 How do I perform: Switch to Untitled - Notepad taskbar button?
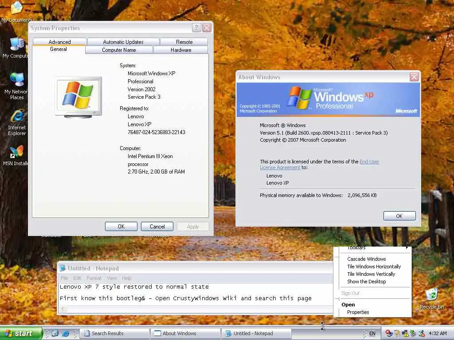[257, 333]
